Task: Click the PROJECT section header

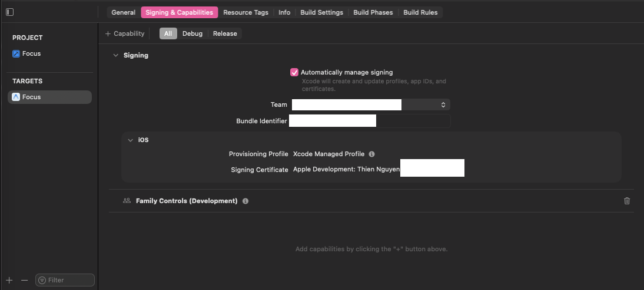Action: coord(28,38)
